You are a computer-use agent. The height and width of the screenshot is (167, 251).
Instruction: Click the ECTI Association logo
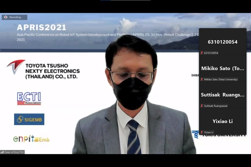(29, 98)
